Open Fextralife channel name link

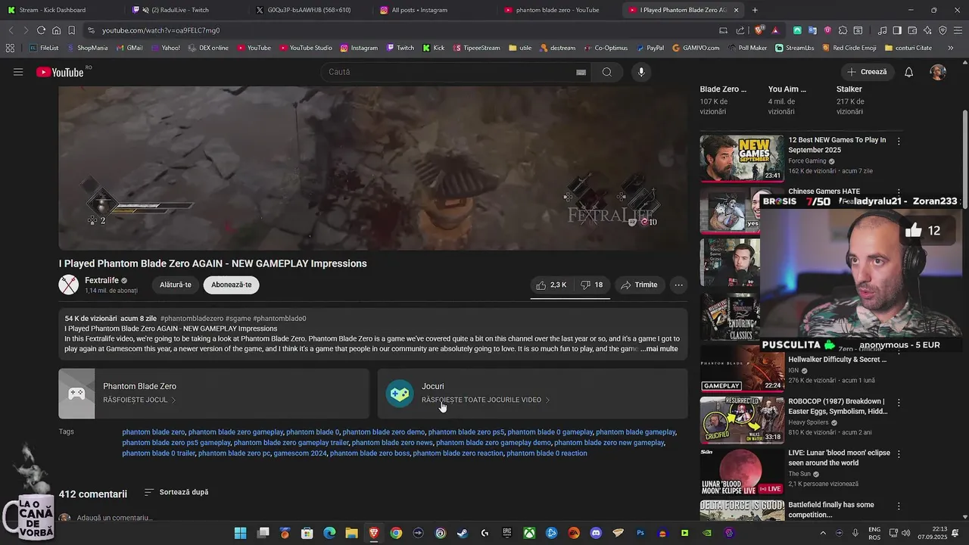pos(101,280)
